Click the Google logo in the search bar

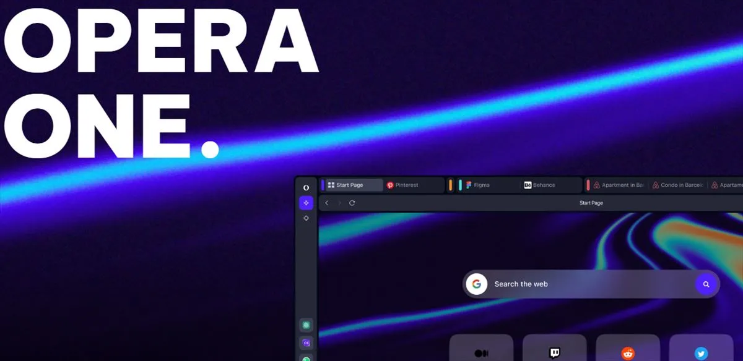point(476,284)
